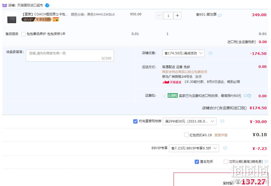
Task: Click the 88VIP 9.5折 discount badge
Action: (37, 19)
